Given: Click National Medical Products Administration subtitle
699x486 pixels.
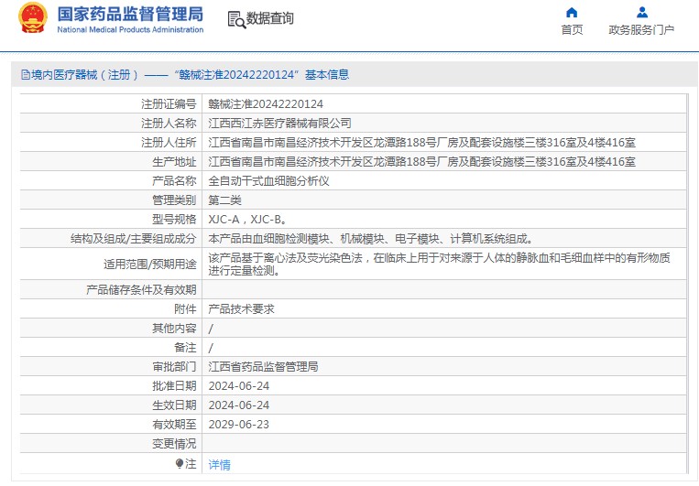Looking at the screenshot, I should (x=130, y=30).
